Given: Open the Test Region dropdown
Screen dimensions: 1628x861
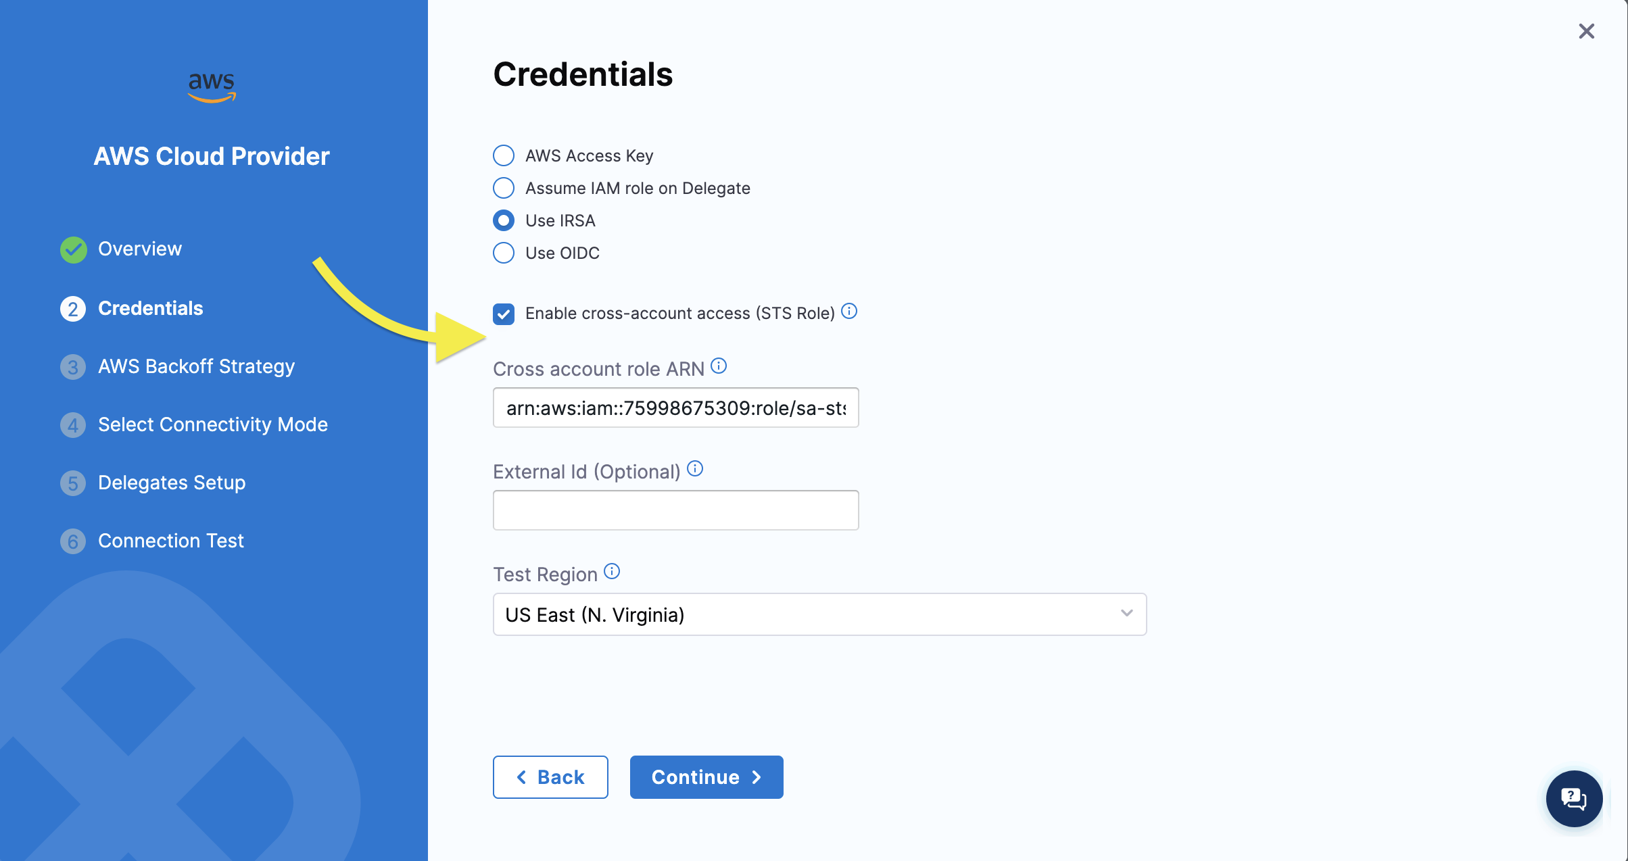Looking at the screenshot, I should 819,614.
